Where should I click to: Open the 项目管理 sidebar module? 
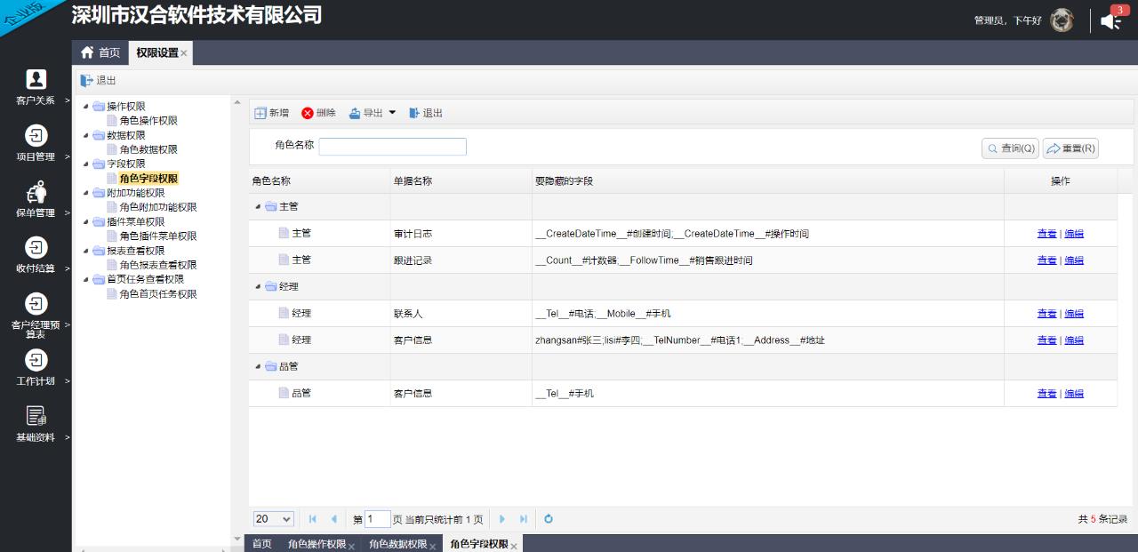[x=36, y=143]
